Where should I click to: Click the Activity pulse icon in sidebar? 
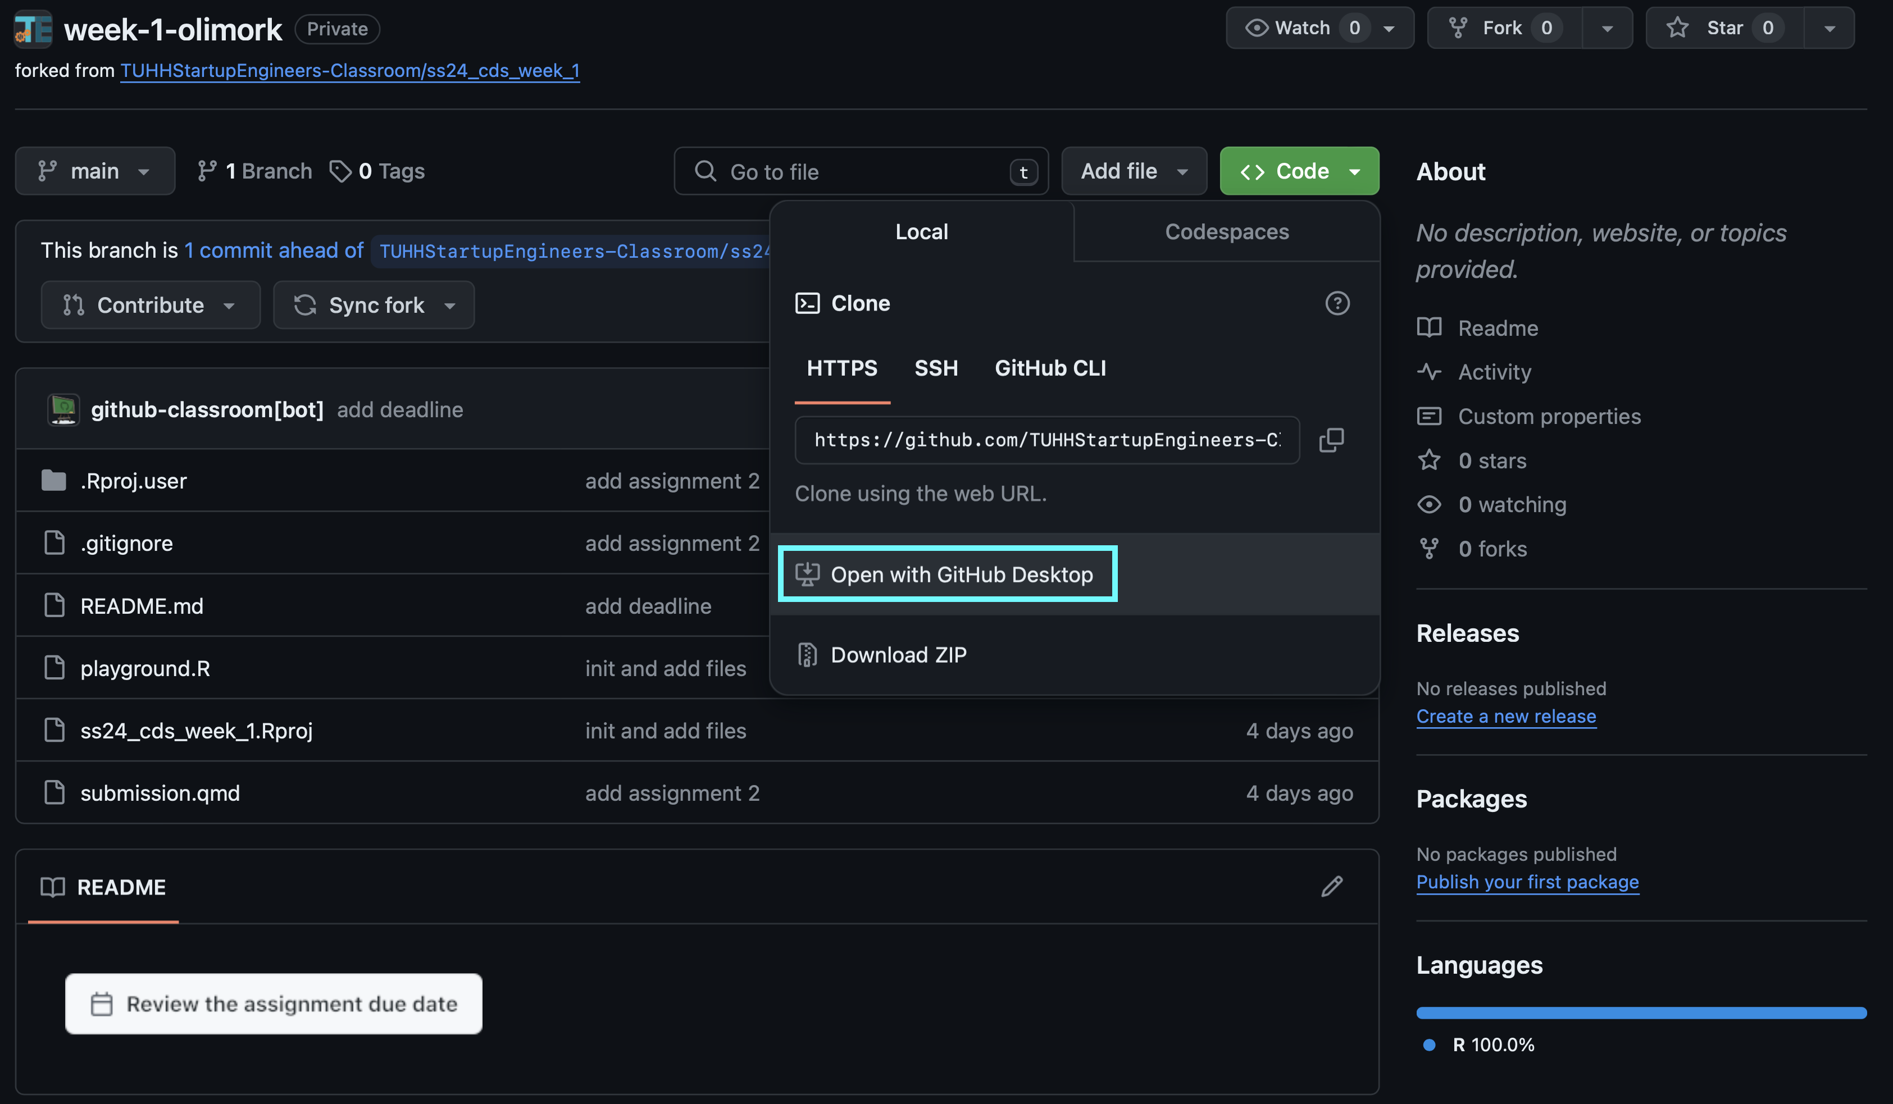pos(1429,371)
